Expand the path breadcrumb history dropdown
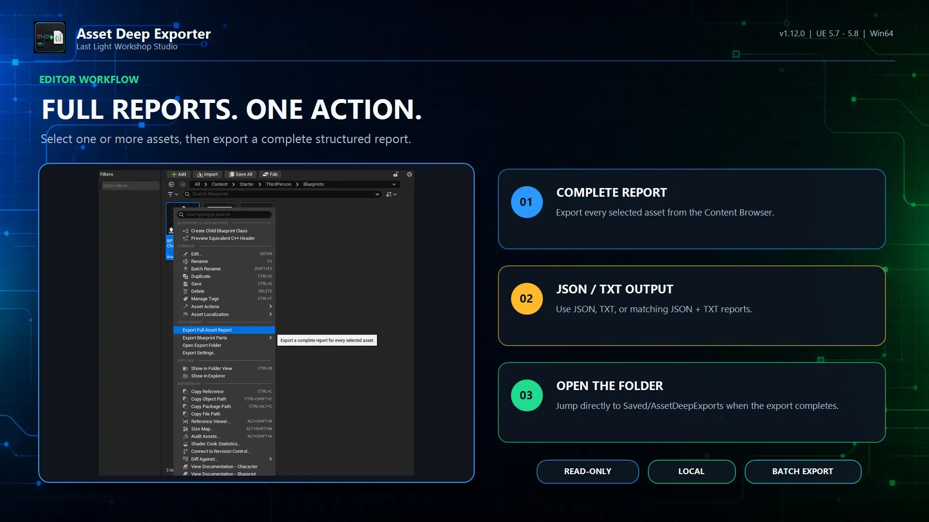 pos(394,184)
